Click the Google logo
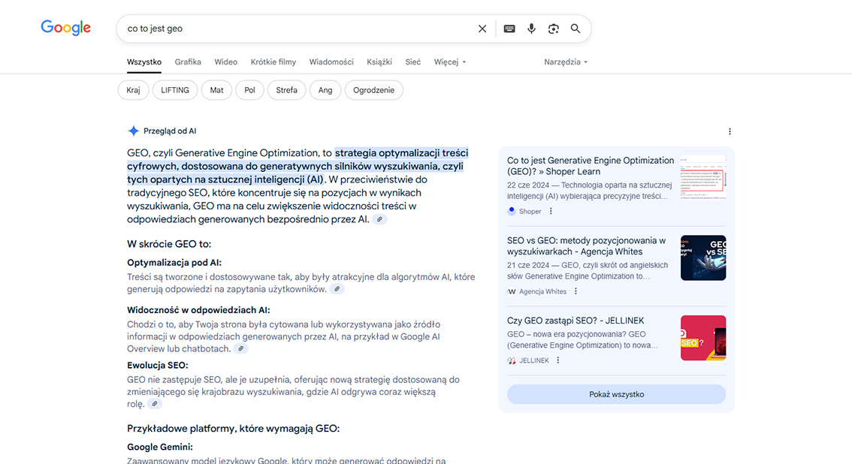Viewport: 852px width, 464px height. 65,28
